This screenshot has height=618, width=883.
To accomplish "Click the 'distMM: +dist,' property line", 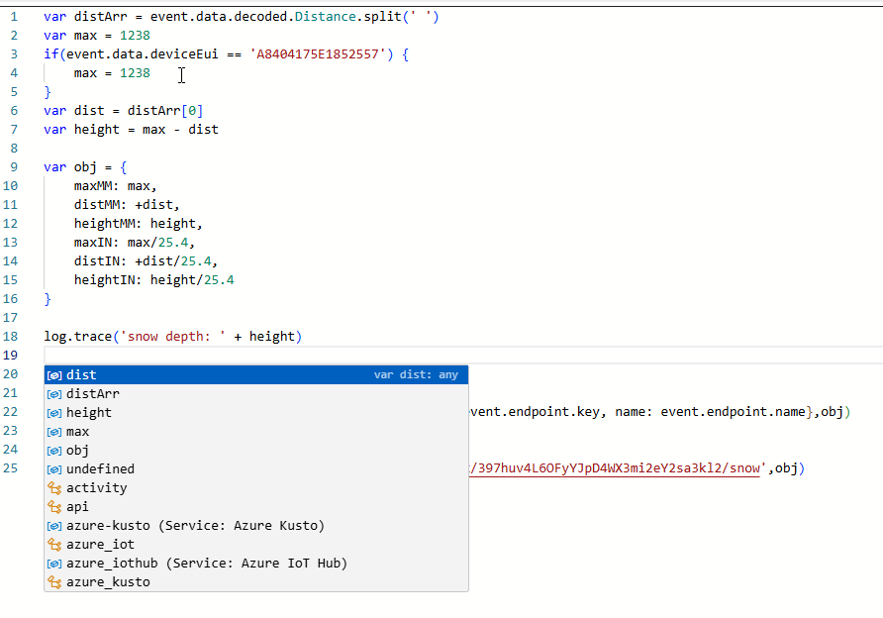I will coord(127,204).
